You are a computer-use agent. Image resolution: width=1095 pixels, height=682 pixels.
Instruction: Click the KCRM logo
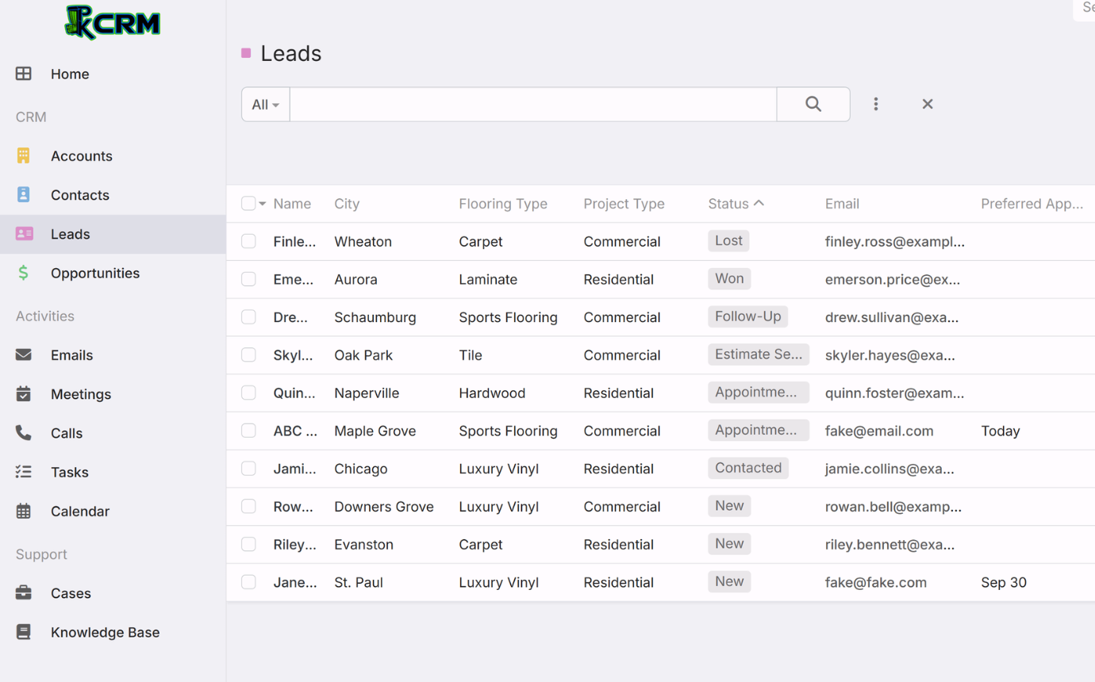tap(113, 23)
